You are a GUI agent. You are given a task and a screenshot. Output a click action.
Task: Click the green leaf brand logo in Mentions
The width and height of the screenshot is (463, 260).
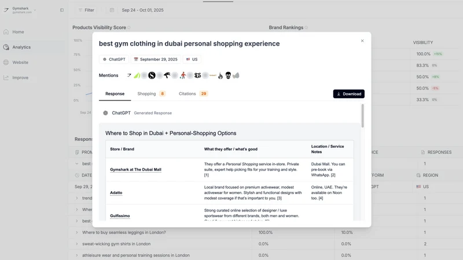click(x=137, y=76)
